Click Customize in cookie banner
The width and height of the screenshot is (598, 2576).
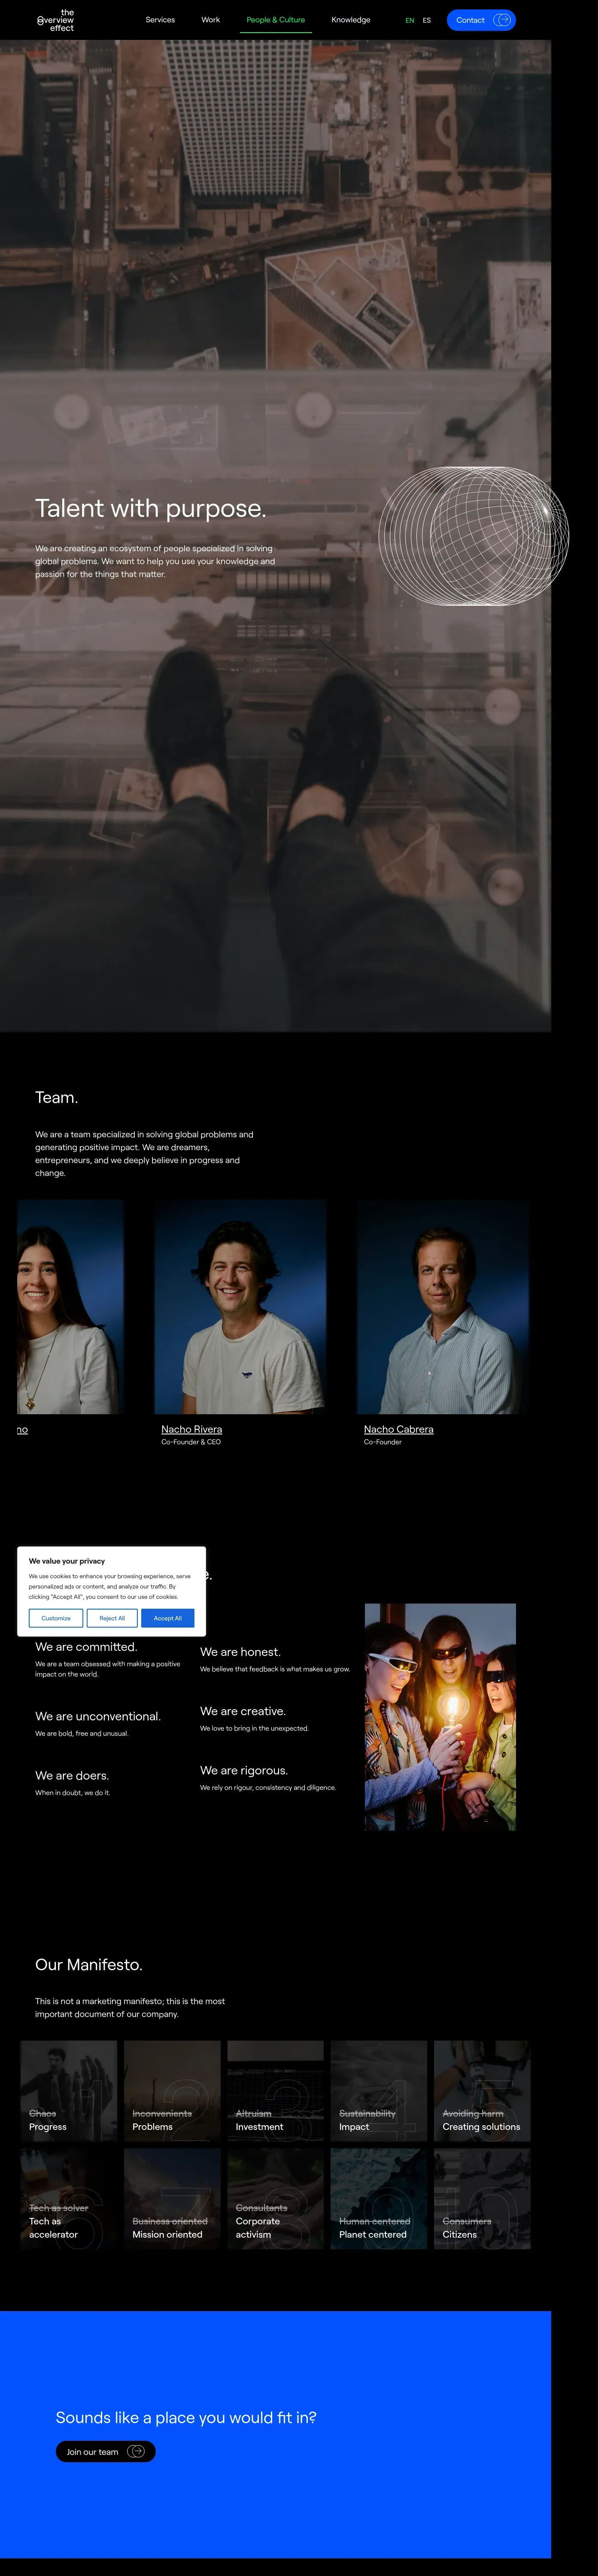click(56, 1618)
